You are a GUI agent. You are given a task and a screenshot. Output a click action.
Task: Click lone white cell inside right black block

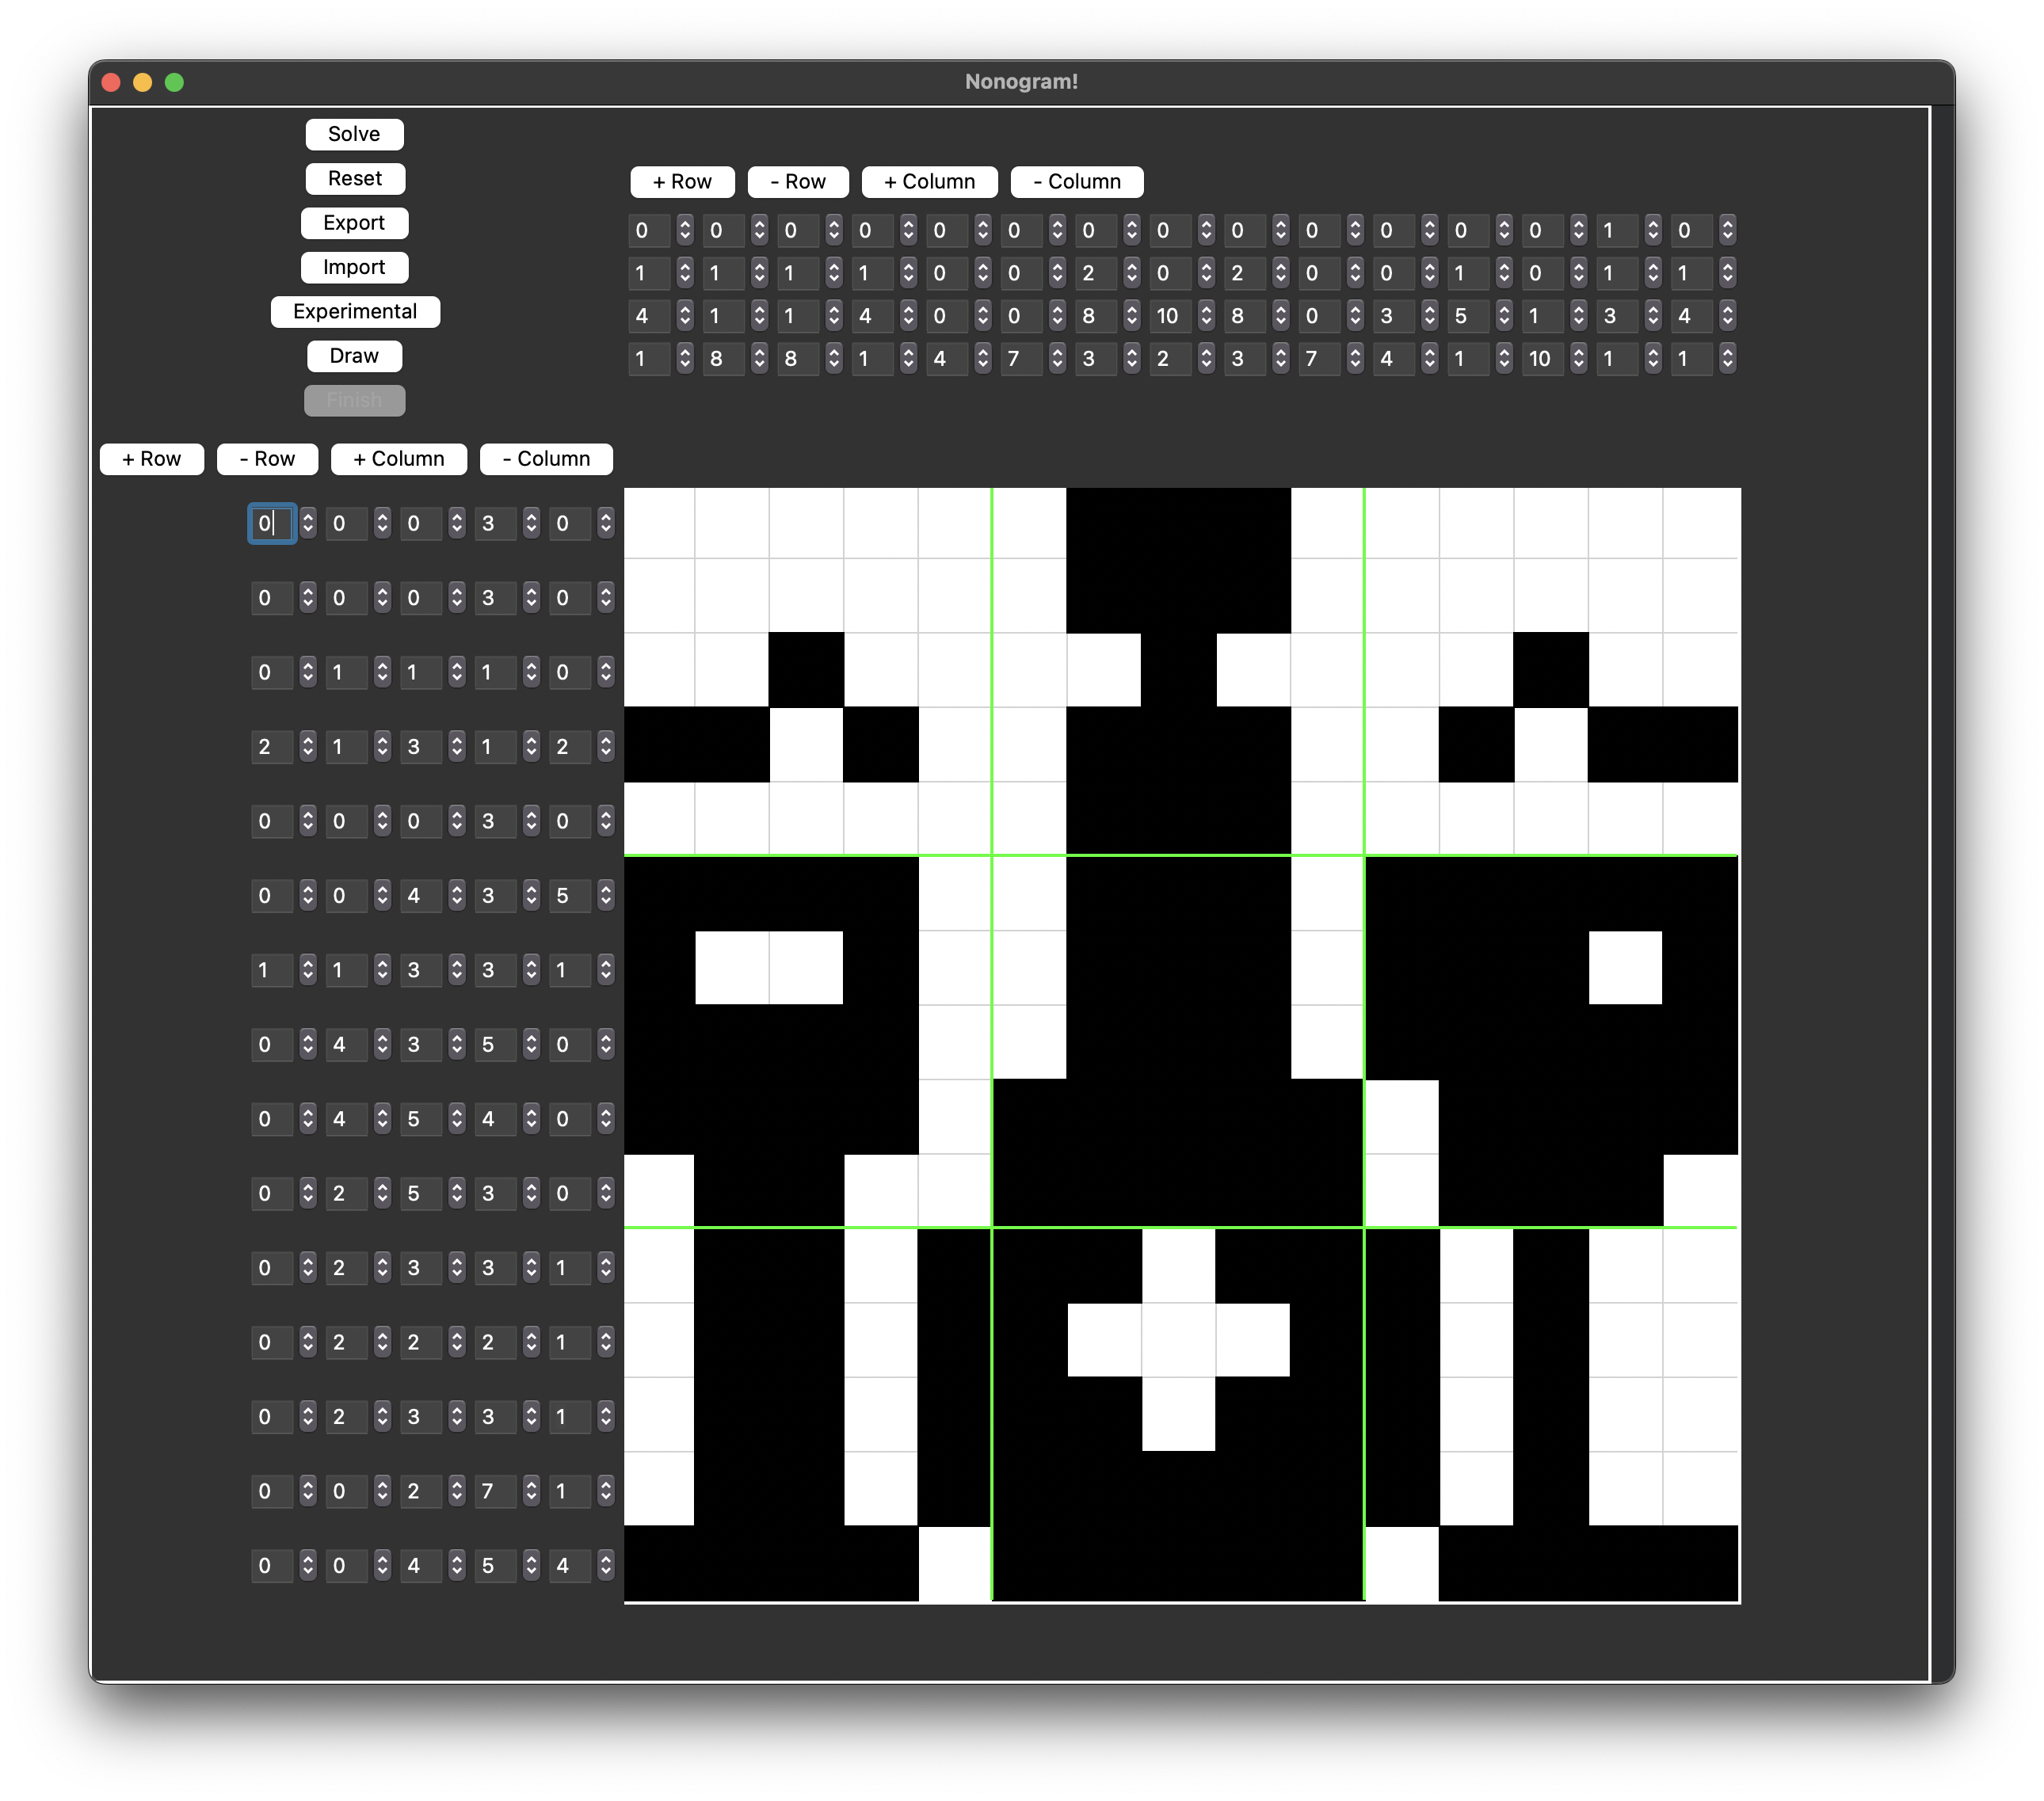pos(1625,968)
